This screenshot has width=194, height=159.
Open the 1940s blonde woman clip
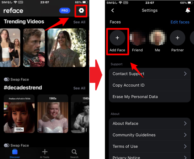(x=53, y=114)
